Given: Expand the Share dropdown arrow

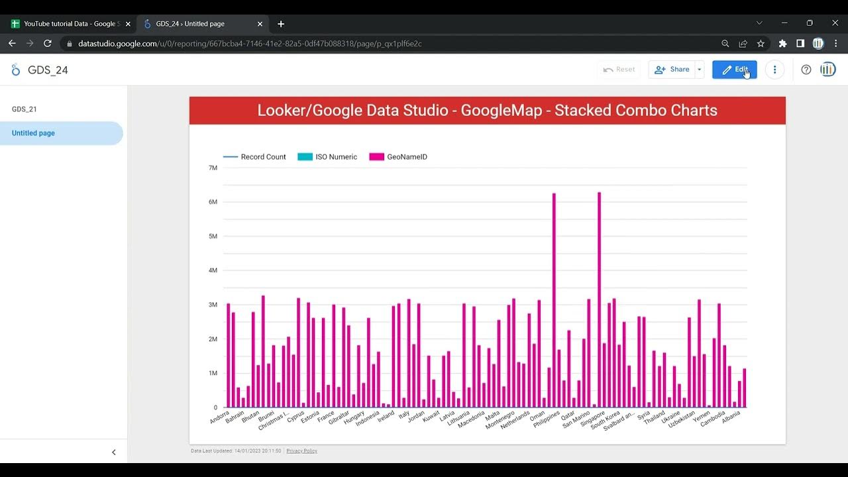Looking at the screenshot, I should tap(699, 70).
